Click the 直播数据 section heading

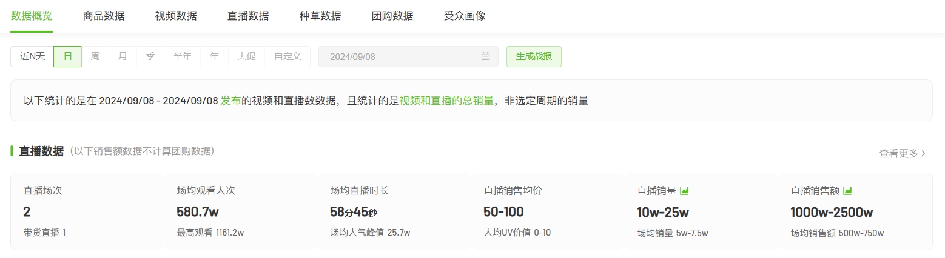point(41,151)
